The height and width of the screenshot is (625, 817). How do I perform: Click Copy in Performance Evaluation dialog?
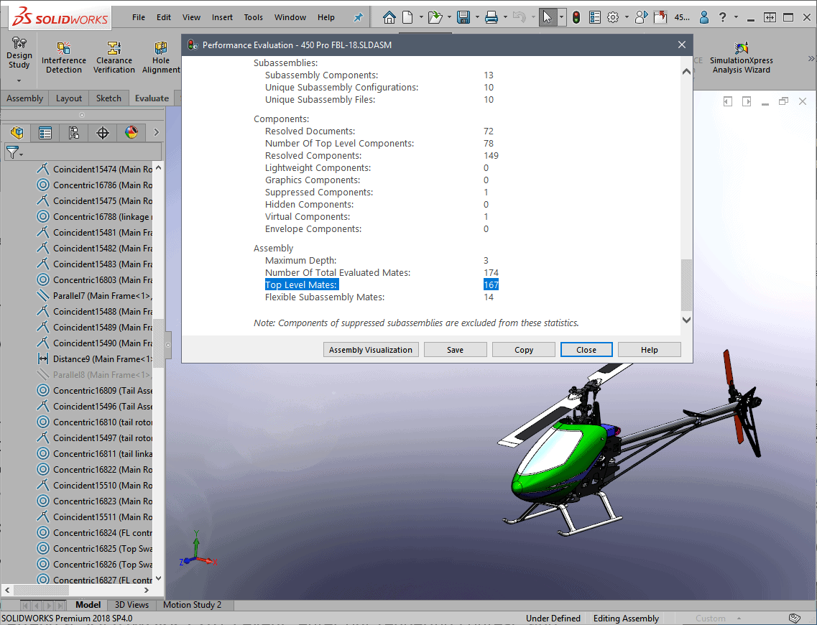524,350
